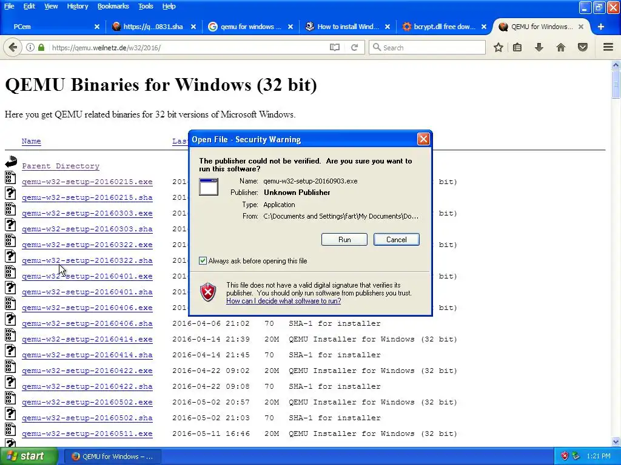Download qemu-w32-setup-20160401.exe

[x=87, y=276]
